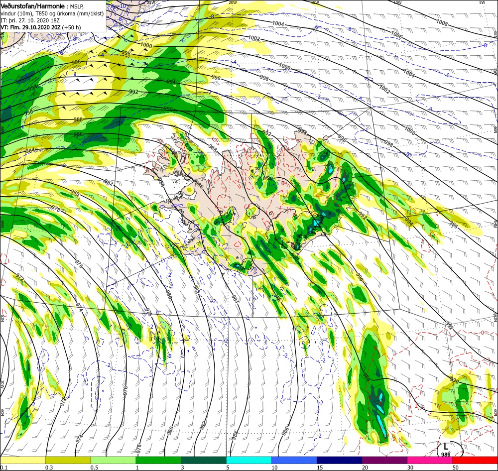Click the 'IT: þri. 27. 10. 2020 18Z' line
Image resolution: width=498 pixels, height=471 pixels.
coord(30,20)
